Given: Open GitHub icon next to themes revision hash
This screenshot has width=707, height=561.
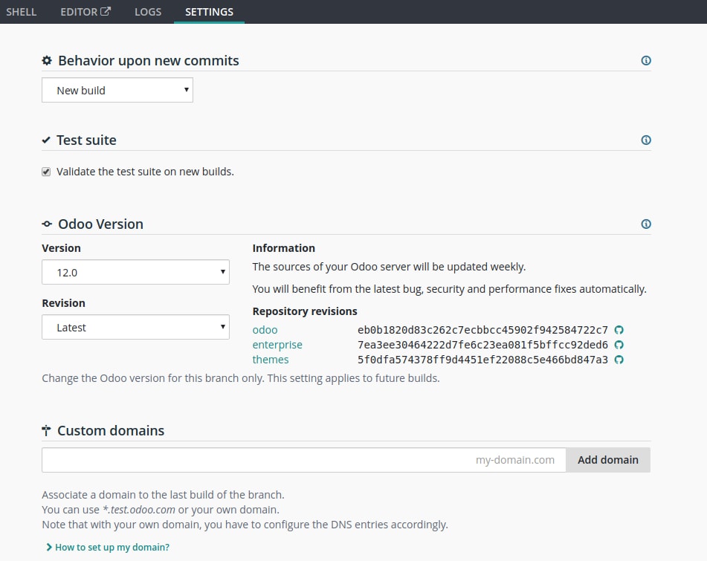Looking at the screenshot, I should [x=619, y=360].
